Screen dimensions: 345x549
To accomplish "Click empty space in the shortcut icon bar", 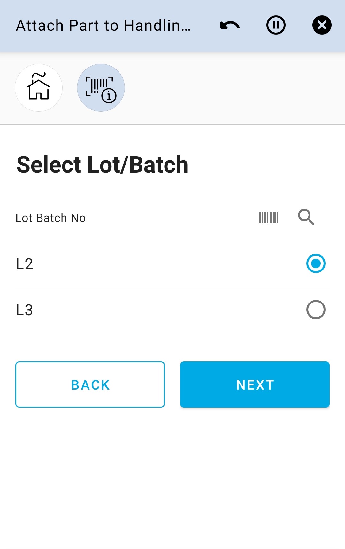I will point(233,88).
